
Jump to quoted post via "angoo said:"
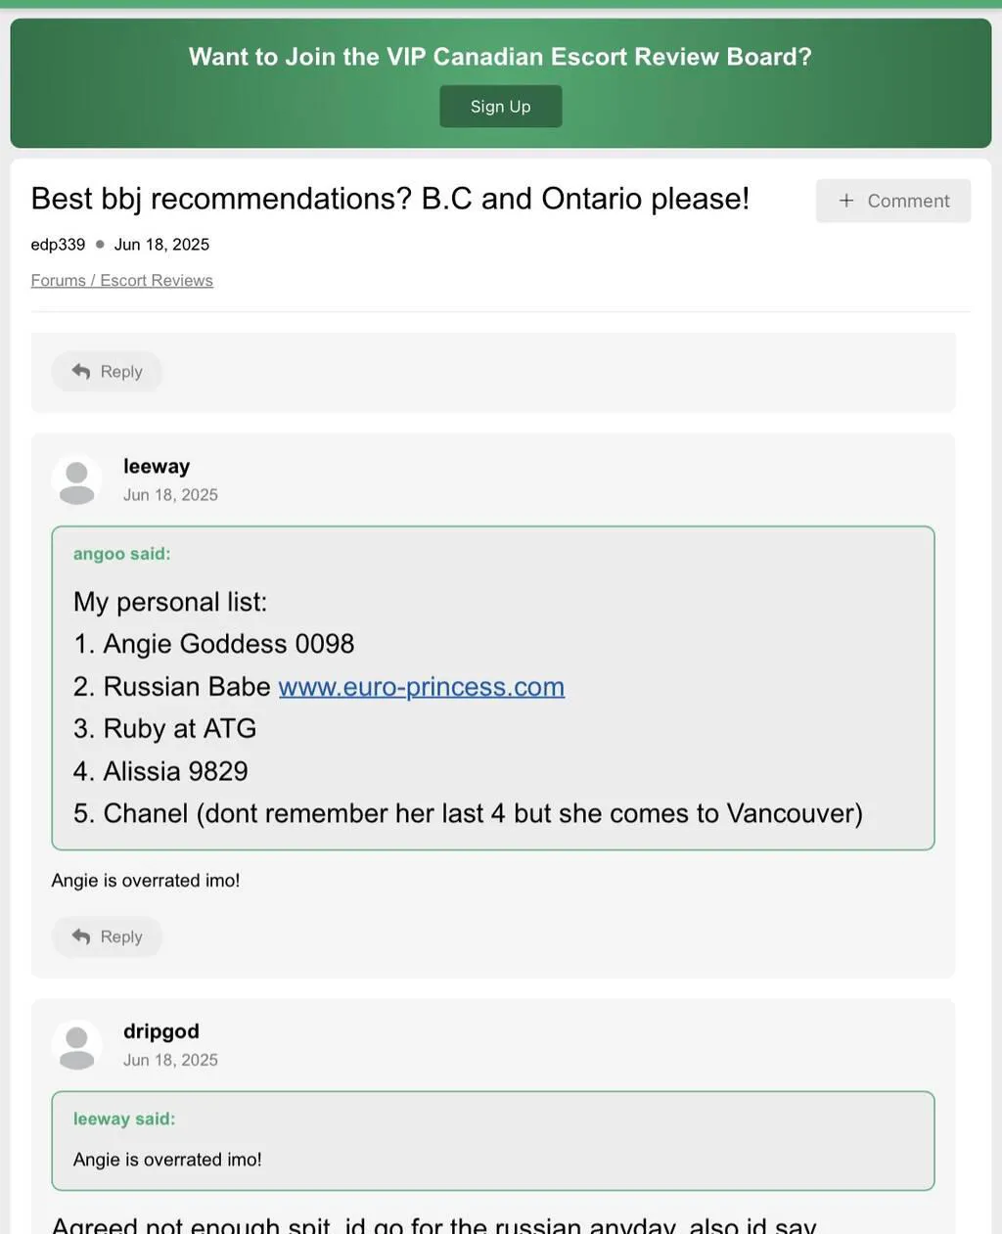[121, 554]
